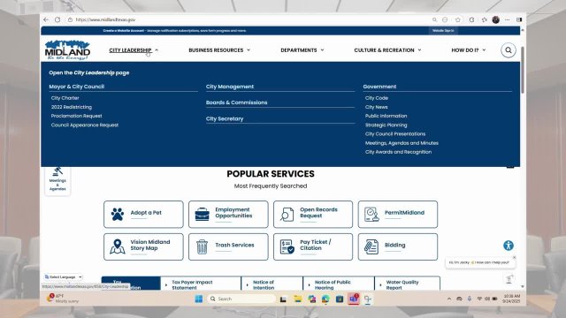This screenshot has height=318, width=566.
Task: Open the Tax Payer Impact Statement tab
Action: click(x=201, y=284)
